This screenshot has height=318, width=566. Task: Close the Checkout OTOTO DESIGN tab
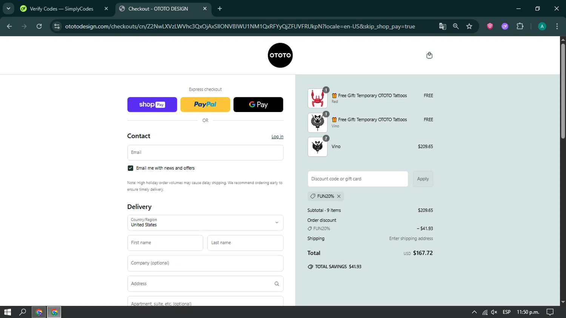click(x=205, y=8)
